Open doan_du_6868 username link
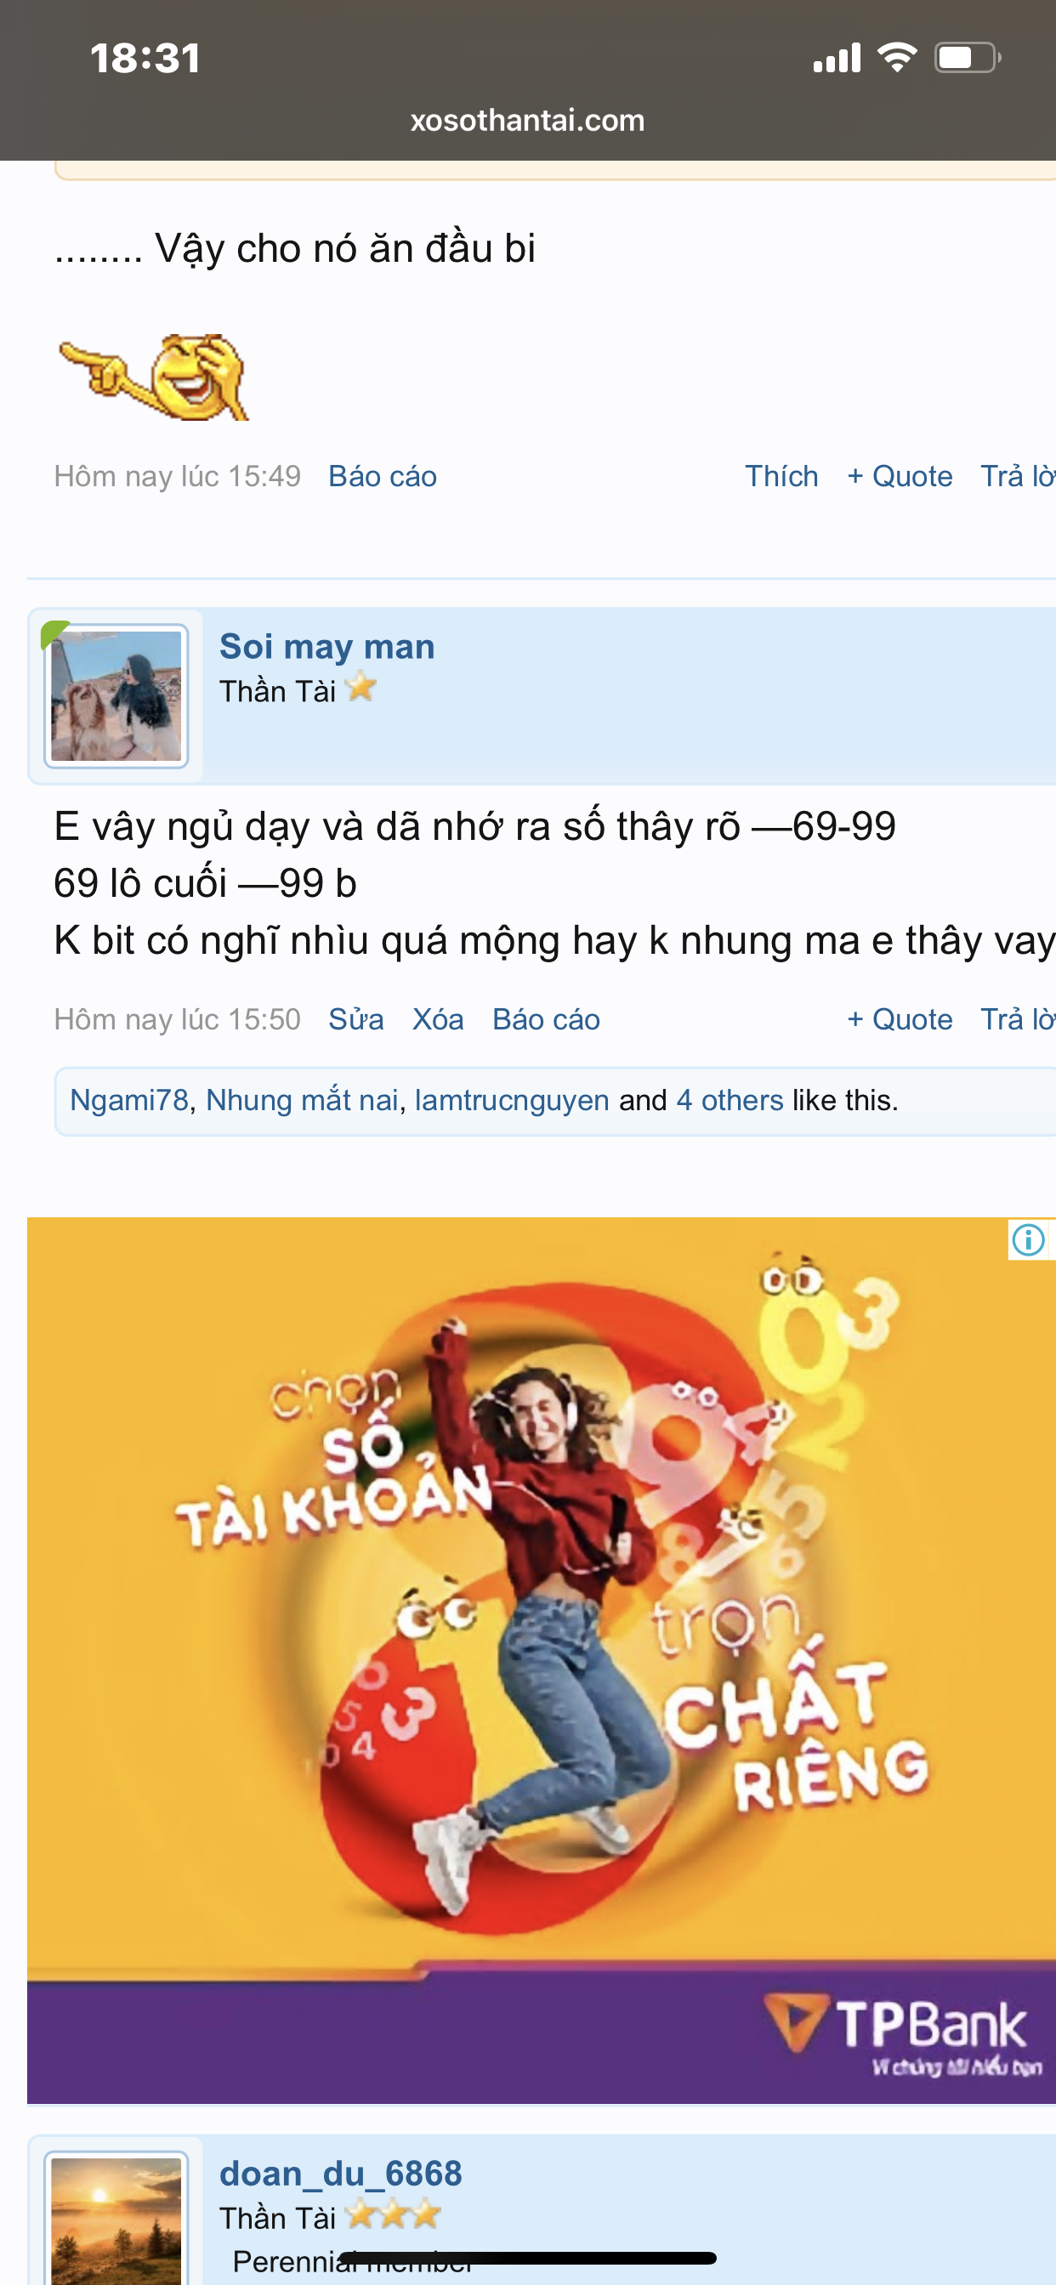The height and width of the screenshot is (2285, 1056). pos(341,2174)
